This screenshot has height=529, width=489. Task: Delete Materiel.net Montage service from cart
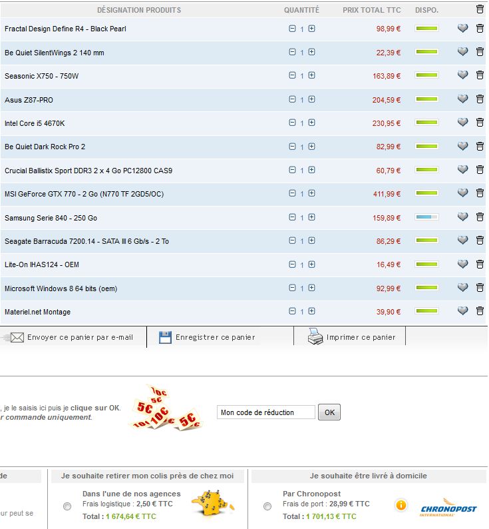click(480, 310)
